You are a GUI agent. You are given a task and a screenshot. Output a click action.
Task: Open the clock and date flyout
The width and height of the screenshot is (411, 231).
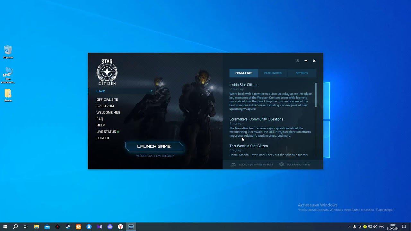(392, 227)
